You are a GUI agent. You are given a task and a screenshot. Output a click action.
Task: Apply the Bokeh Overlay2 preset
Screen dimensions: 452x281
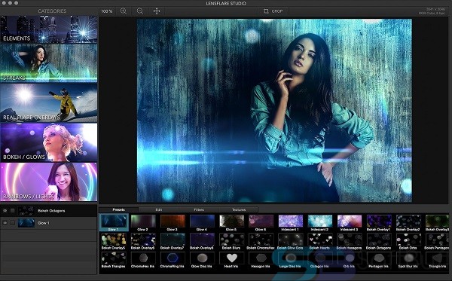point(408,223)
